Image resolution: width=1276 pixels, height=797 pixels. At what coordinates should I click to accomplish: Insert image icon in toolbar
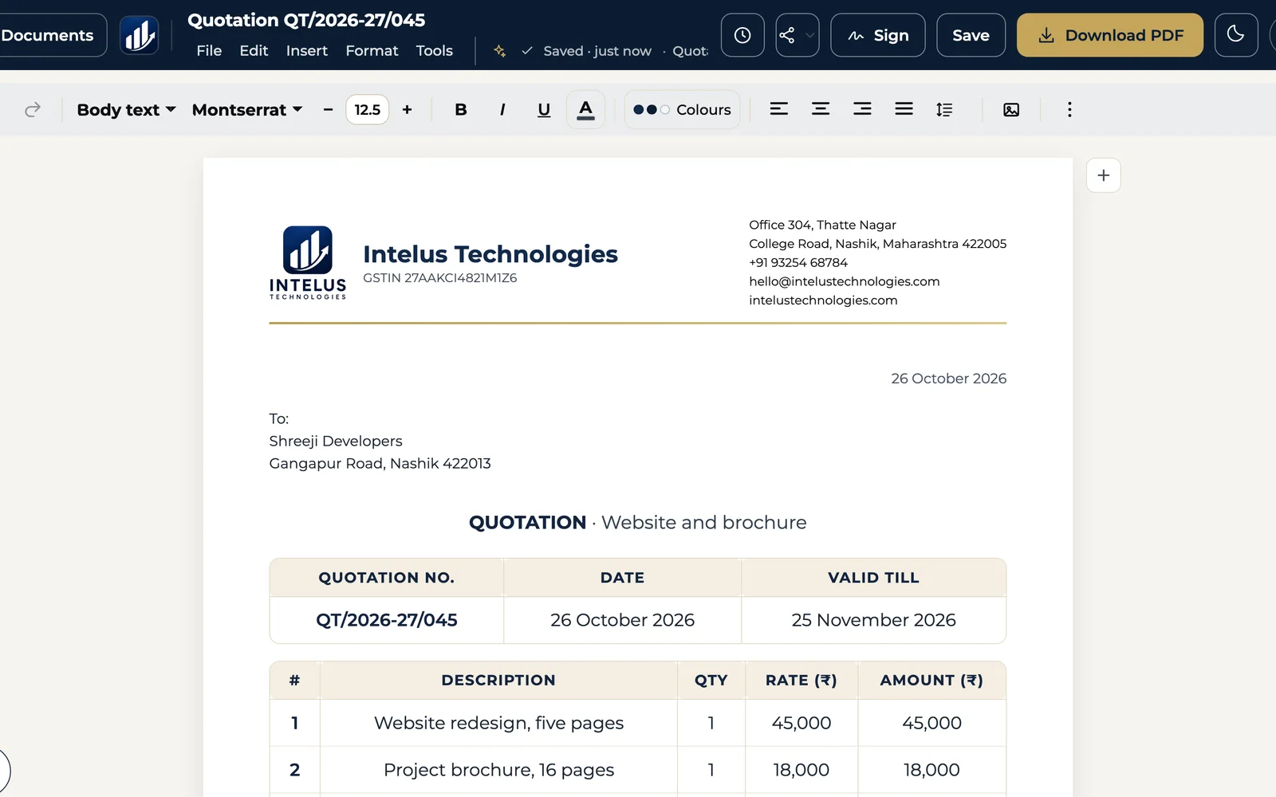1011,109
